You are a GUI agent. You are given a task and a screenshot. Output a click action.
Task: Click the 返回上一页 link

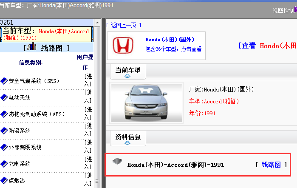click(124, 25)
